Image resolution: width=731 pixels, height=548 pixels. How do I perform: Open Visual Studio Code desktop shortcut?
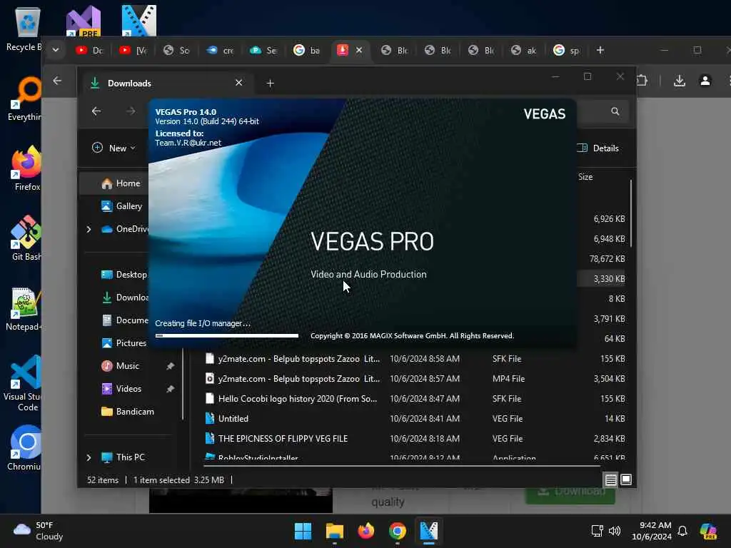point(24,383)
